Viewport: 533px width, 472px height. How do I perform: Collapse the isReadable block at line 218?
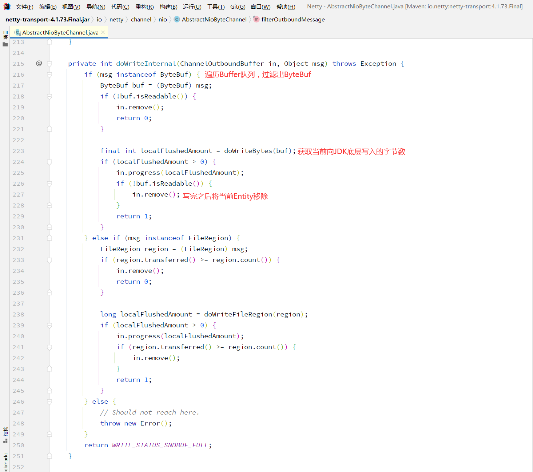click(49, 97)
